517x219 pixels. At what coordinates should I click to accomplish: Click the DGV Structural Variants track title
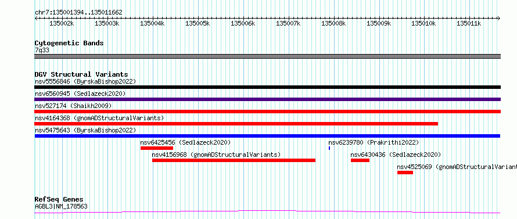[x=81, y=74]
